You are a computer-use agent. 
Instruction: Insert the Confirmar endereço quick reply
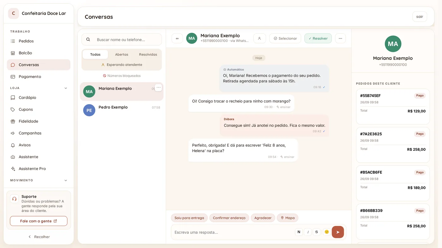[229, 218]
